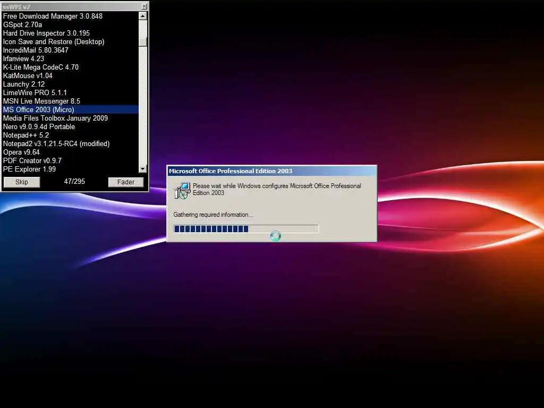Click Microsoft Office Professional Edition 2003 title bar
Viewport: 544px width, 408px height.
271,171
